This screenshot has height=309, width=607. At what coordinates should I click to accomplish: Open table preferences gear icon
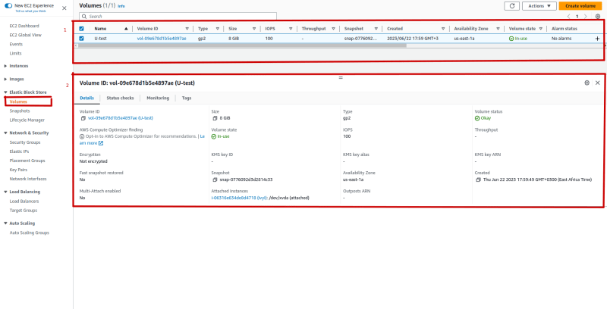[x=598, y=16]
